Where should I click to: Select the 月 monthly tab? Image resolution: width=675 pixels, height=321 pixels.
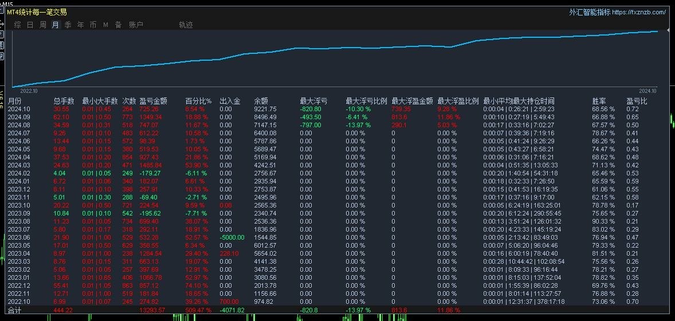click(55, 25)
